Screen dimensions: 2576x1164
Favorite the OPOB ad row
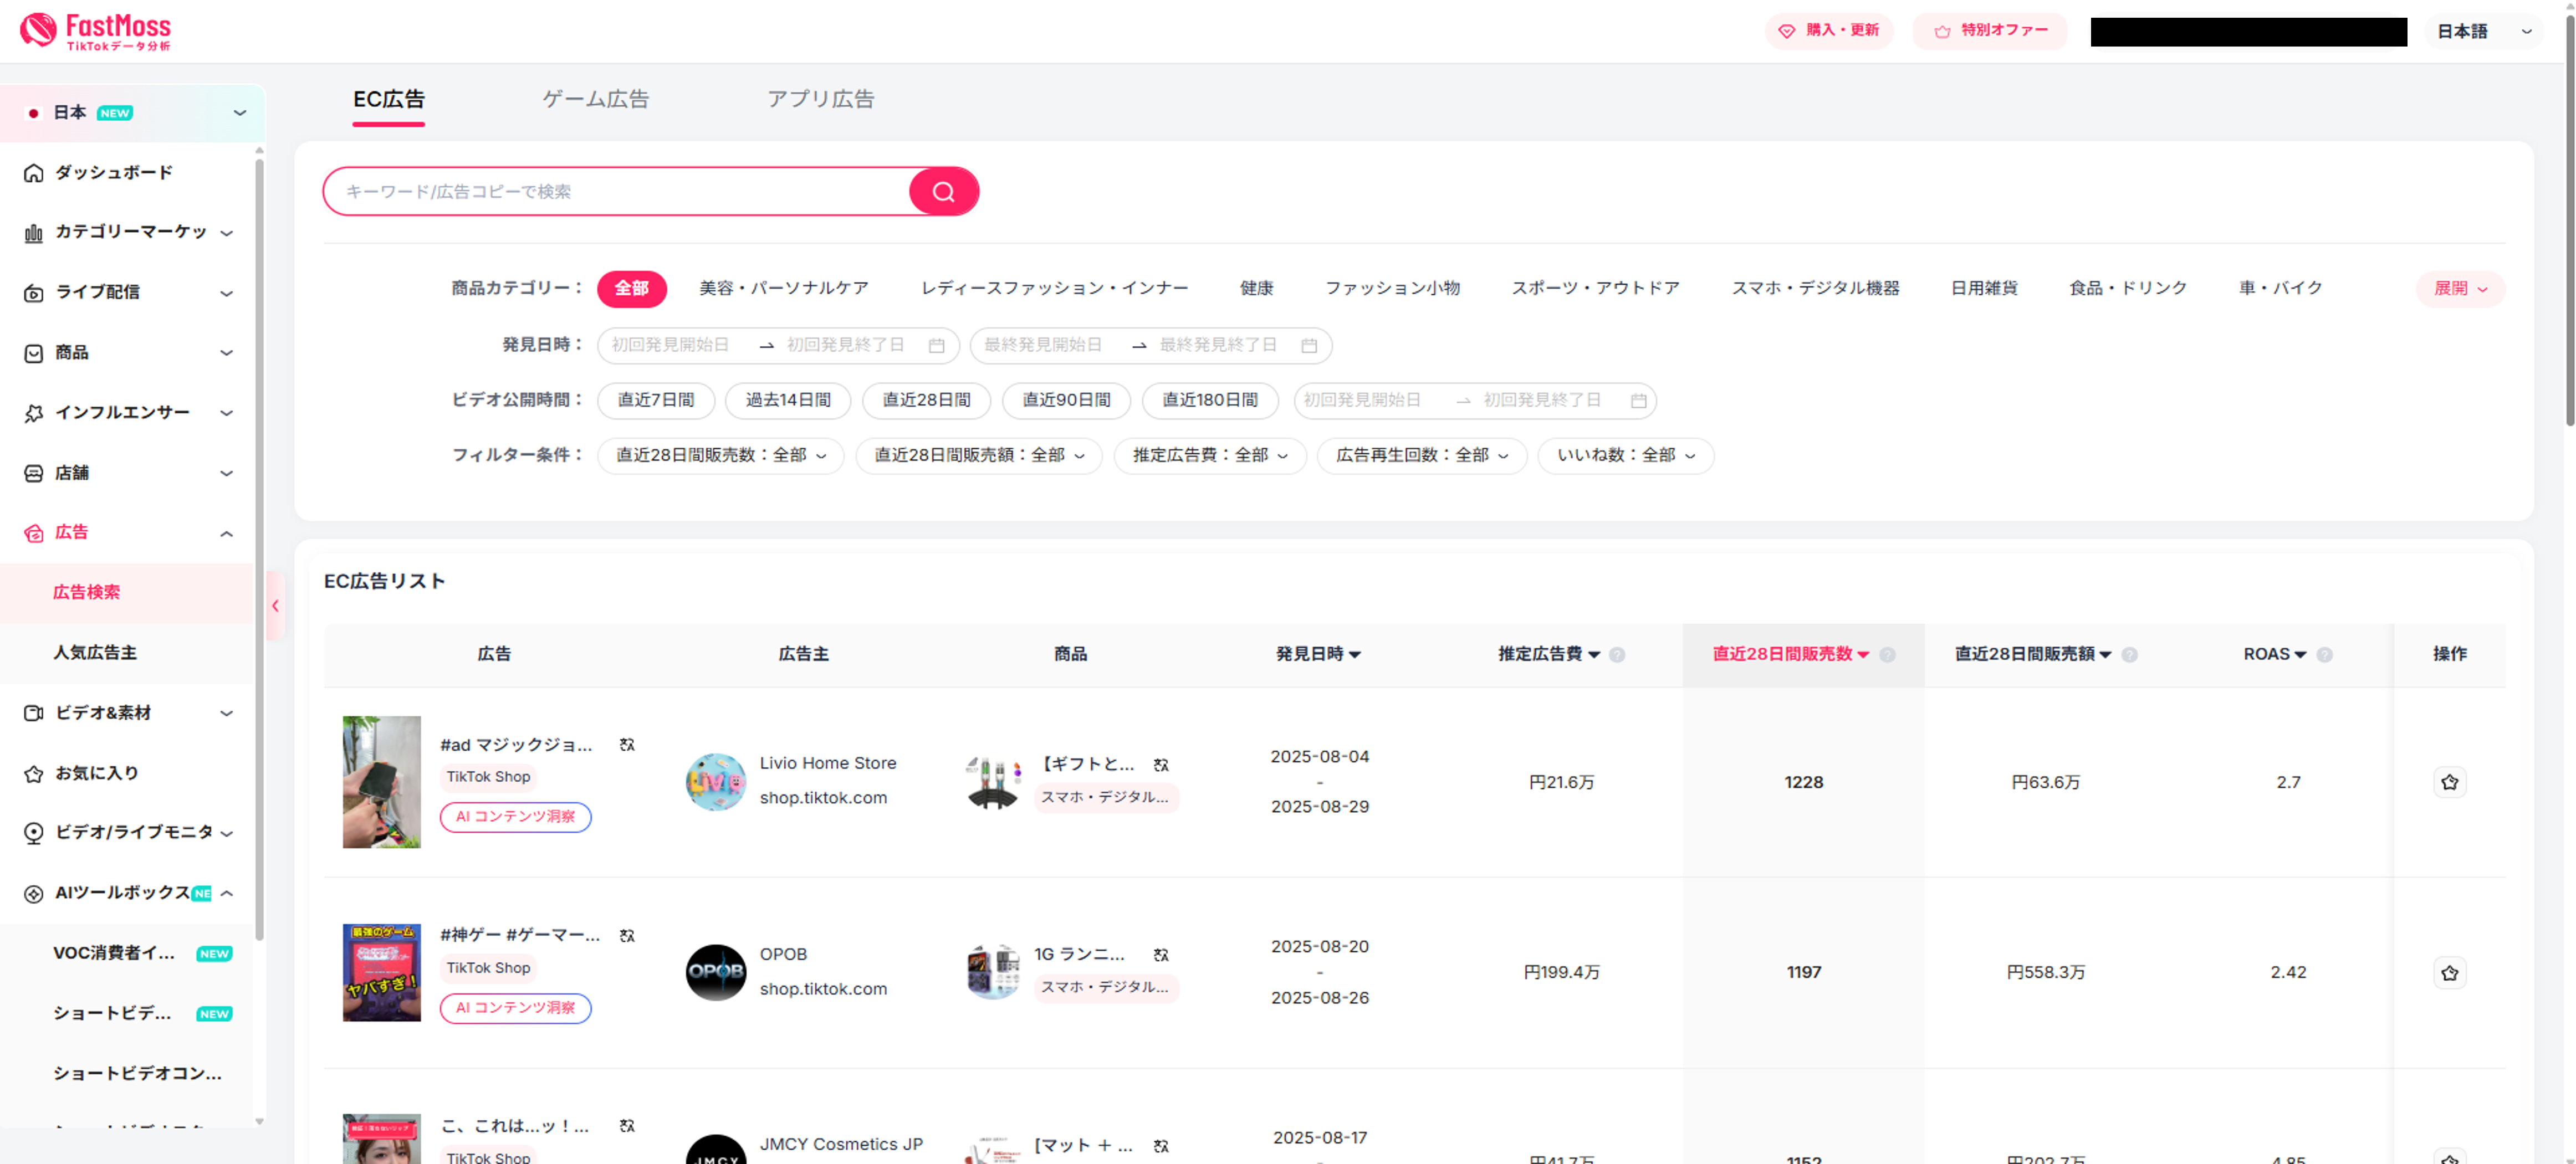[2449, 972]
